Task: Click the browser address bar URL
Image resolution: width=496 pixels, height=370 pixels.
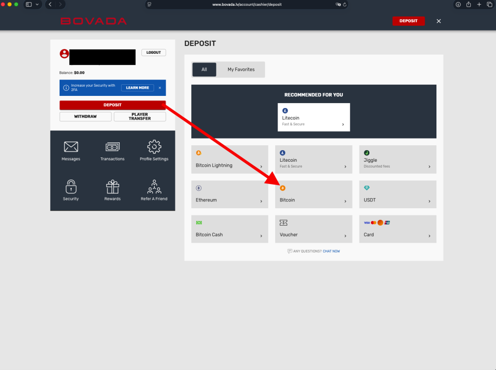Action: 247,4
